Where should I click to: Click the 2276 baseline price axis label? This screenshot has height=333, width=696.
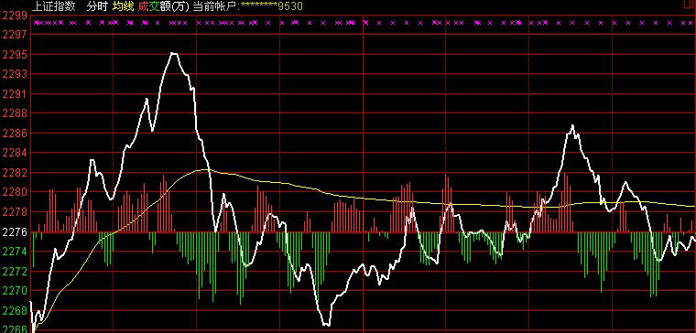[15, 231]
